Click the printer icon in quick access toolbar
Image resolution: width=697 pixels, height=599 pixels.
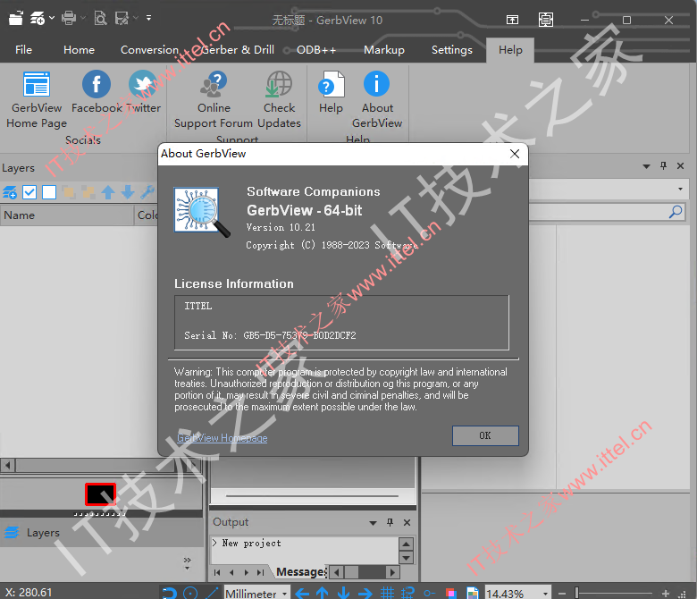pos(69,19)
